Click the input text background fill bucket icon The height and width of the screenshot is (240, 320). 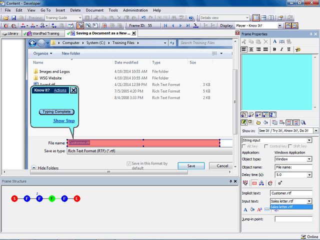(x=252, y=209)
